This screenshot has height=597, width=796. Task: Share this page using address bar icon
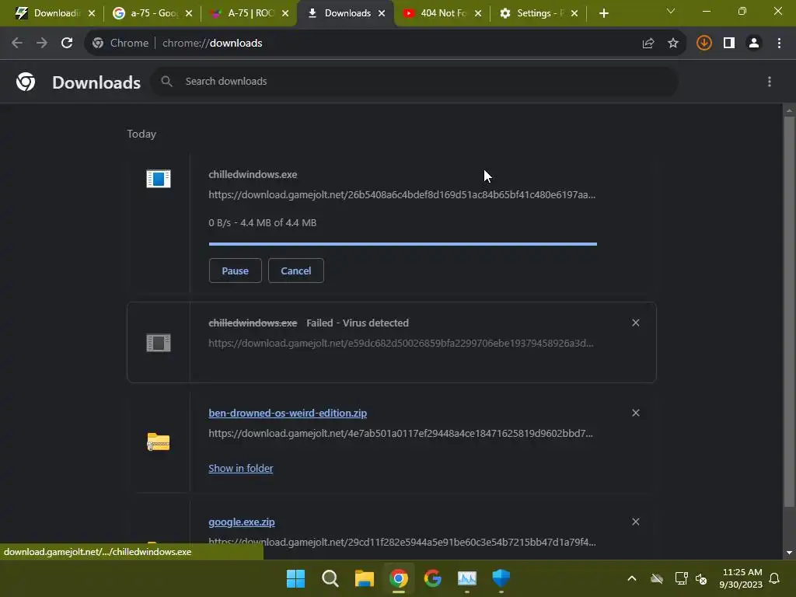[648, 44]
